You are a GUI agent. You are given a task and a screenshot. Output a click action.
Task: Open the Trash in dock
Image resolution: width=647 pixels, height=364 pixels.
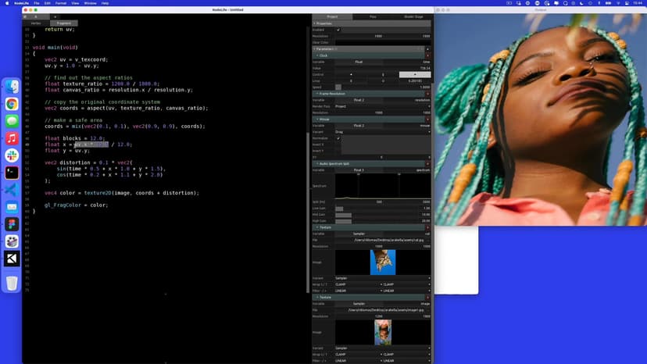pyautogui.click(x=13, y=283)
